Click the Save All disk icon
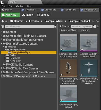Screen dimensions: 101x110 pos(38,15)
